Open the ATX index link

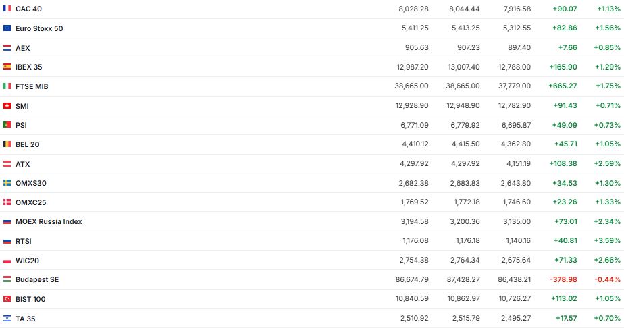(x=22, y=164)
